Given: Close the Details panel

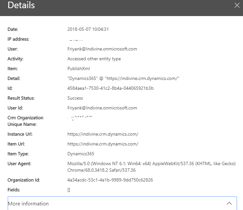Looking at the screenshot, I should tap(237, 5).
